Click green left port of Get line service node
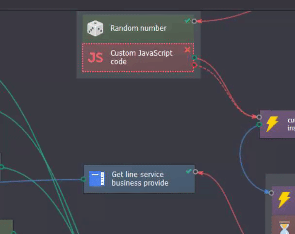Viewport: 295px width, 234px height. click(x=83, y=179)
